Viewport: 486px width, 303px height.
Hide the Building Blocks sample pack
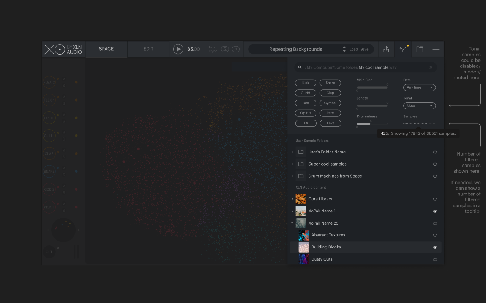(435, 247)
